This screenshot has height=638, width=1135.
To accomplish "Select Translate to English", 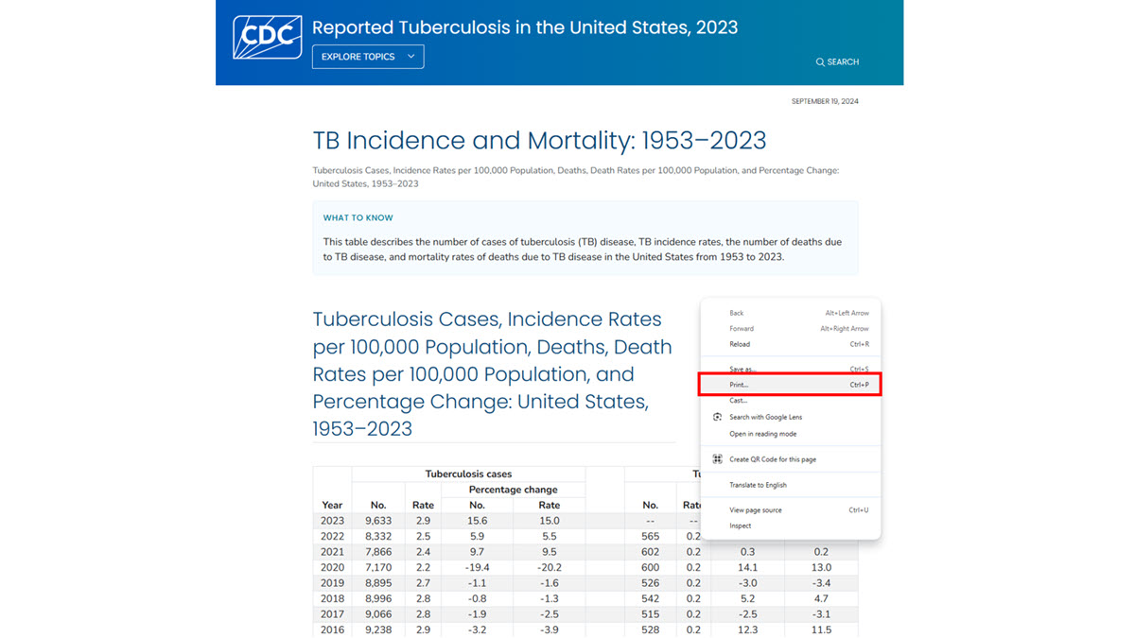I will point(790,485).
